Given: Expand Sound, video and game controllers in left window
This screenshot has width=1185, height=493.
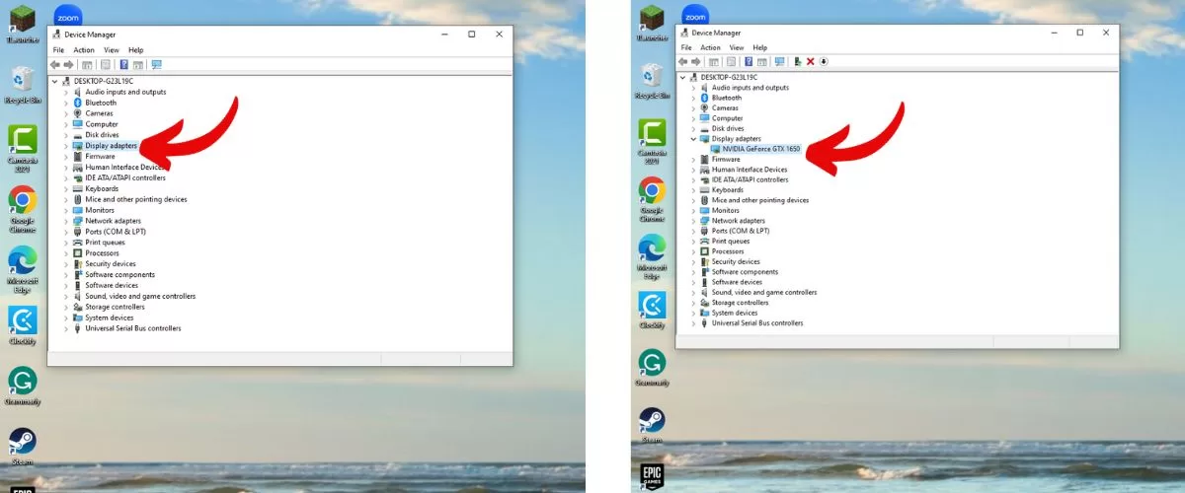Looking at the screenshot, I should click(x=66, y=296).
